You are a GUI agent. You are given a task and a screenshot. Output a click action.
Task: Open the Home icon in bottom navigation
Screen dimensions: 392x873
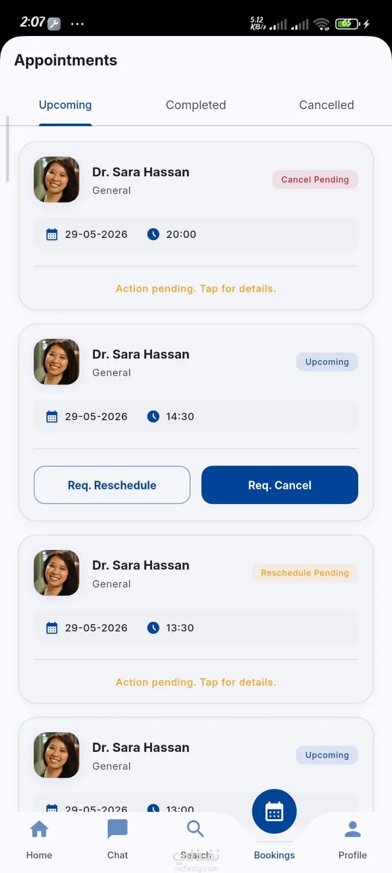(x=39, y=829)
